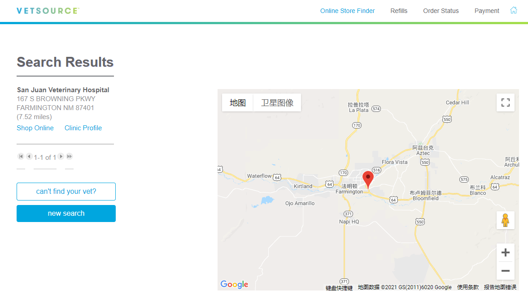Click the Street View pegman icon
The width and height of the screenshot is (528, 299).
click(505, 220)
